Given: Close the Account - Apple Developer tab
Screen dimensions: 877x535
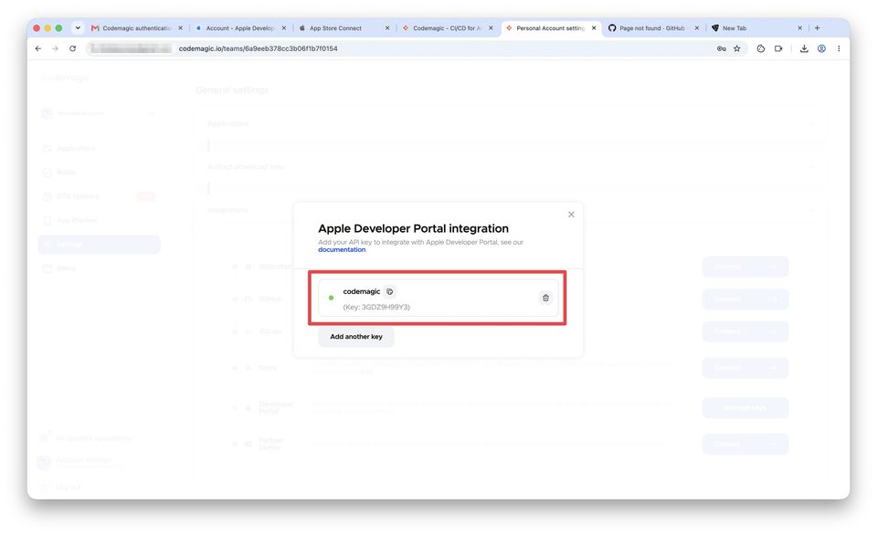Looking at the screenshot, I should (284, 28).
